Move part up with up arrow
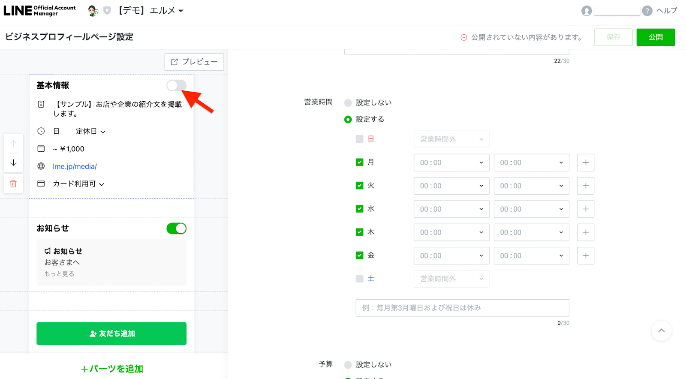 13,144
